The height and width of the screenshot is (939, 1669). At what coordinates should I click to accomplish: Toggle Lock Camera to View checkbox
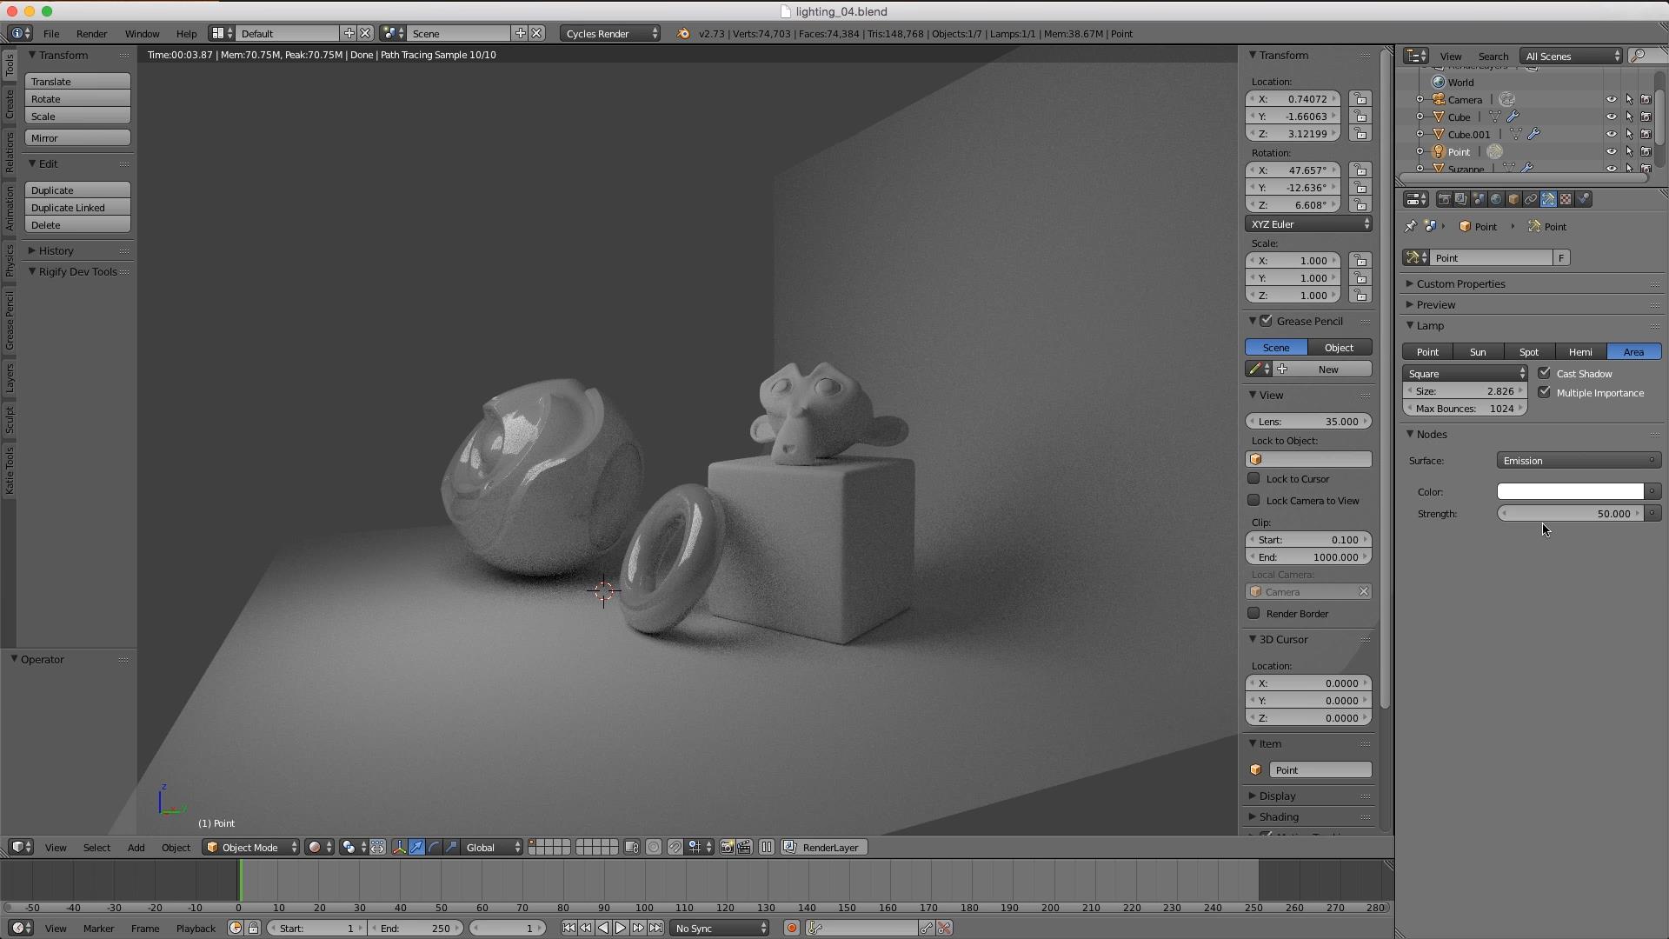[1253, 500]
